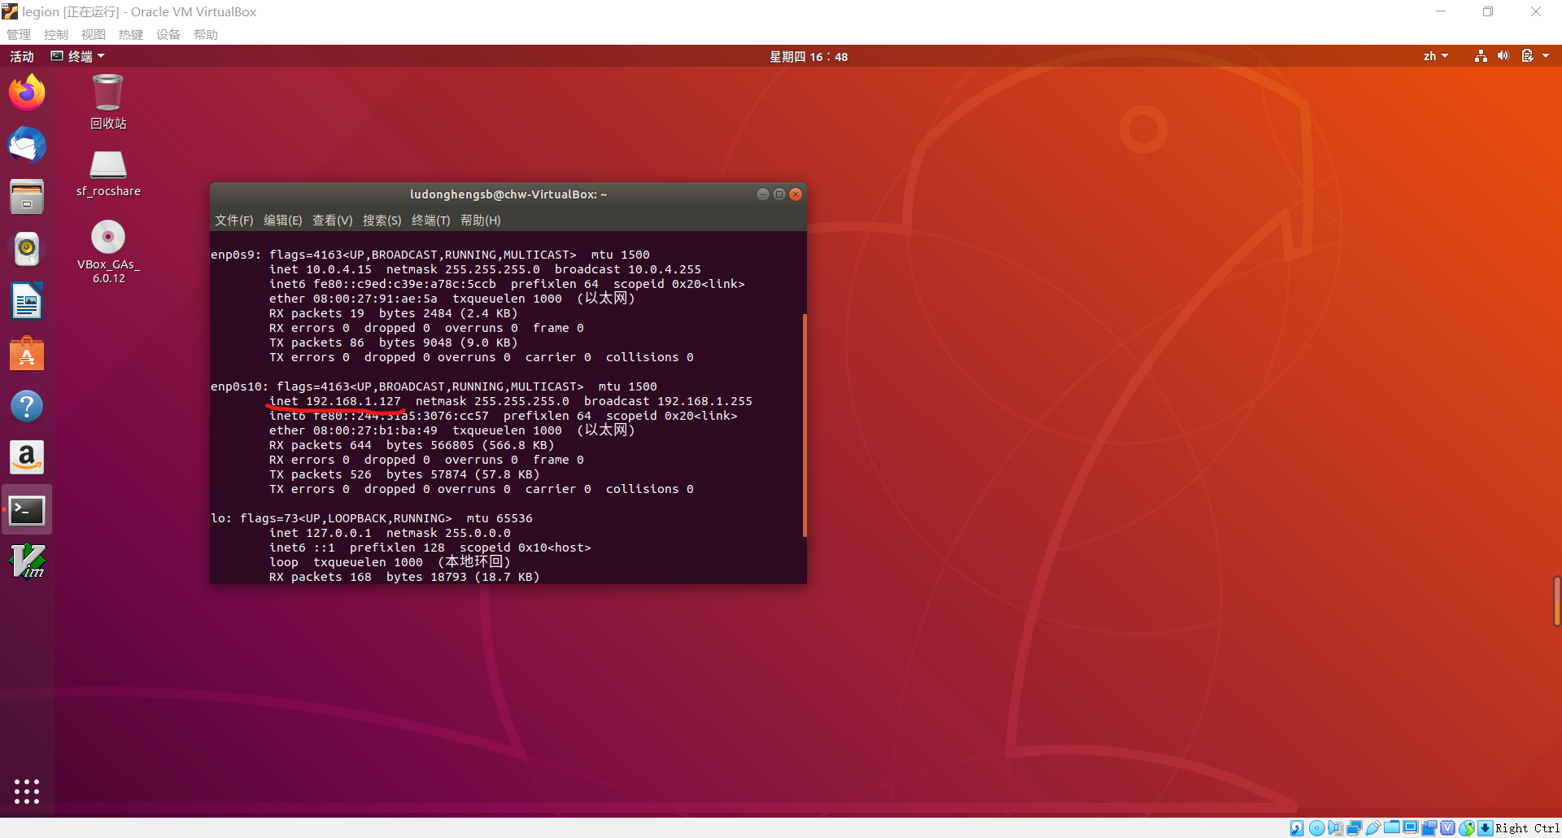Click the optical disc status bar icon
Screen dimensions: 1562x838
coord(1316,828)
